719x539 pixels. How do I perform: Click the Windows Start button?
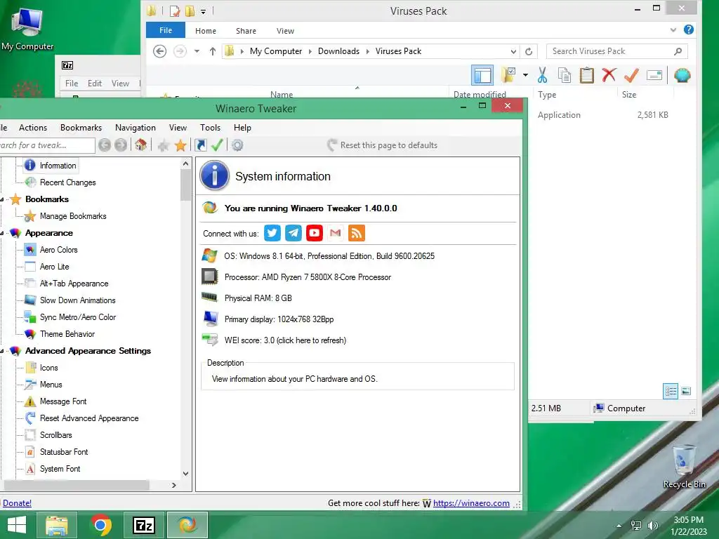[17, 525]
